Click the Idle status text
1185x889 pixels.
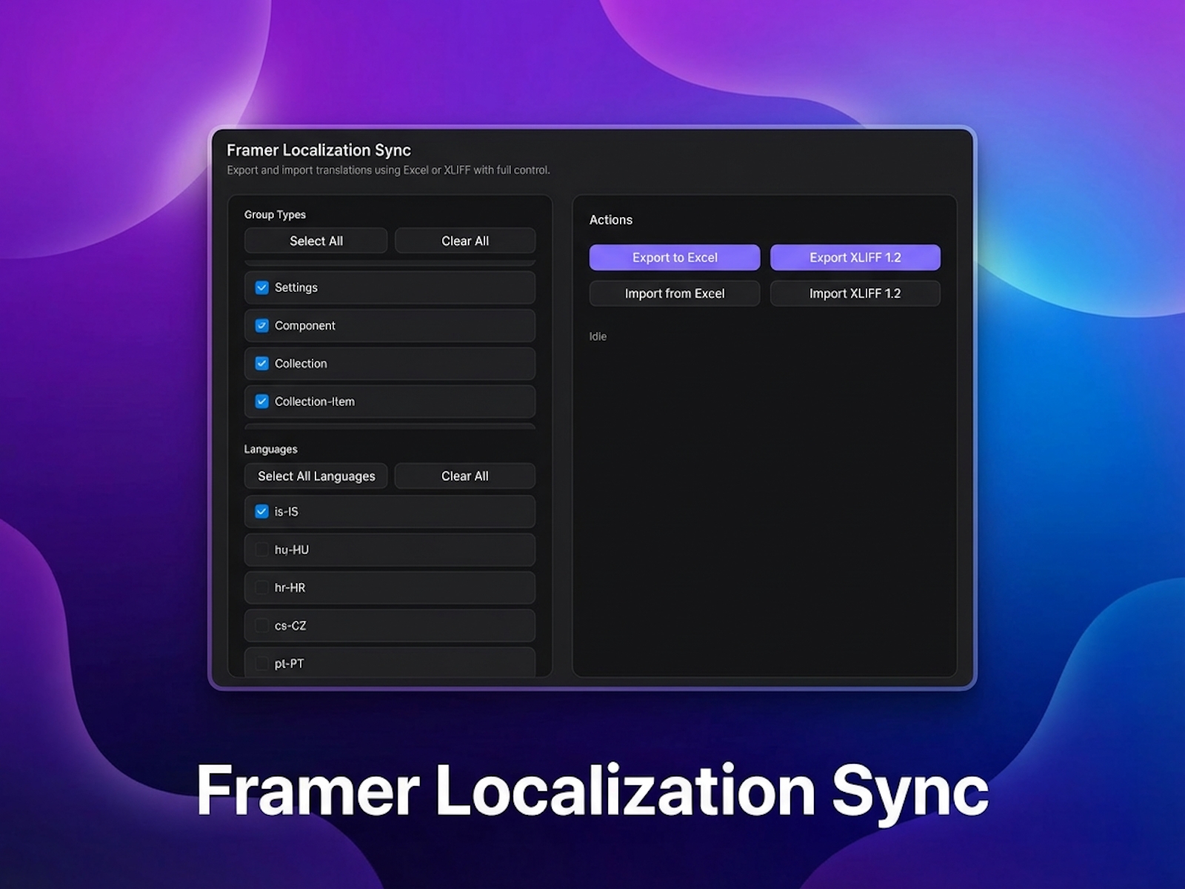(x=598, y=336)
